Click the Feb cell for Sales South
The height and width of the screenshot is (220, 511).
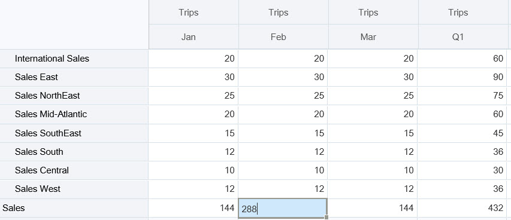pos(283,152)
